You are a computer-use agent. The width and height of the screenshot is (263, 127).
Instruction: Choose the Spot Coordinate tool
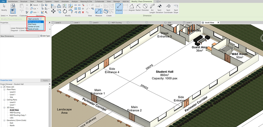tap(168, 8)
